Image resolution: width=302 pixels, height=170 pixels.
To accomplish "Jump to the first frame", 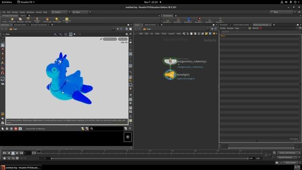I will 4,153.
